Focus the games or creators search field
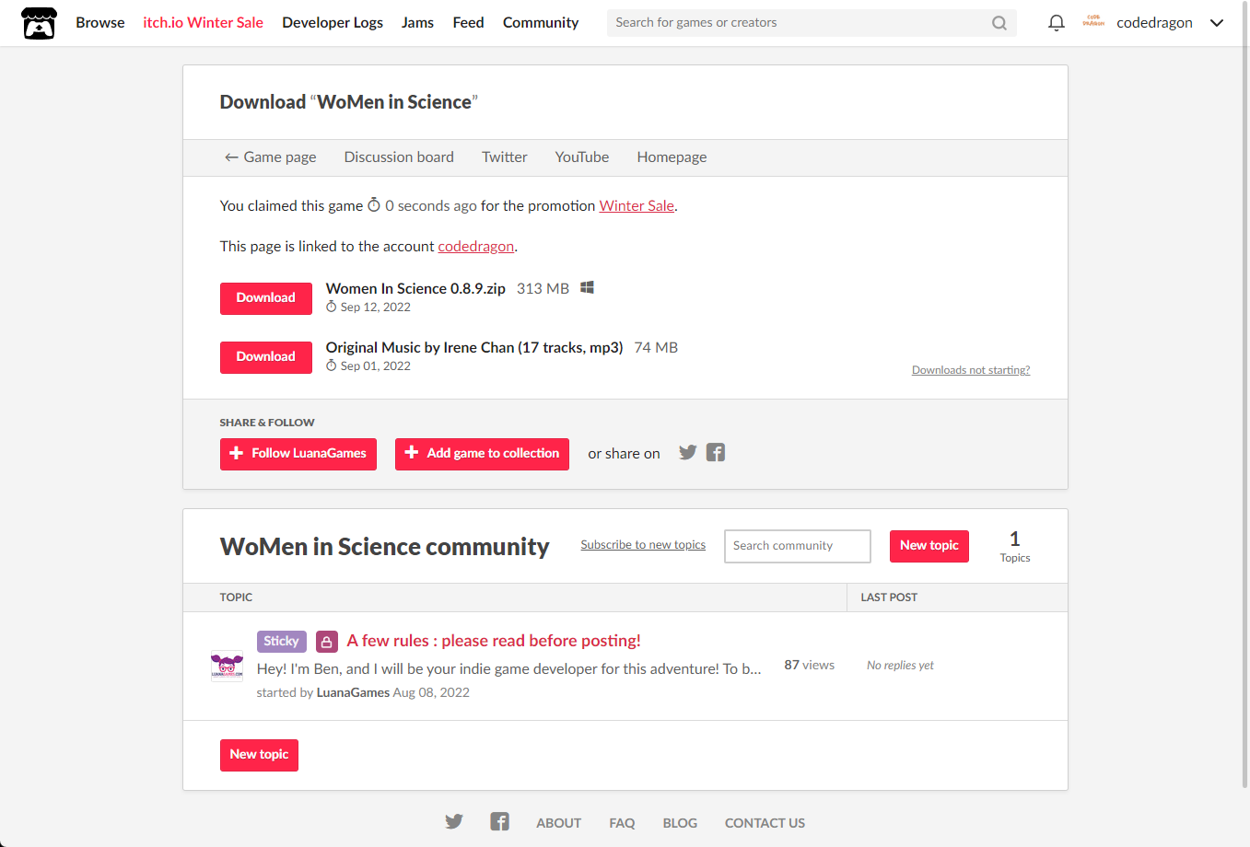1250x847 pixels. 812,23
